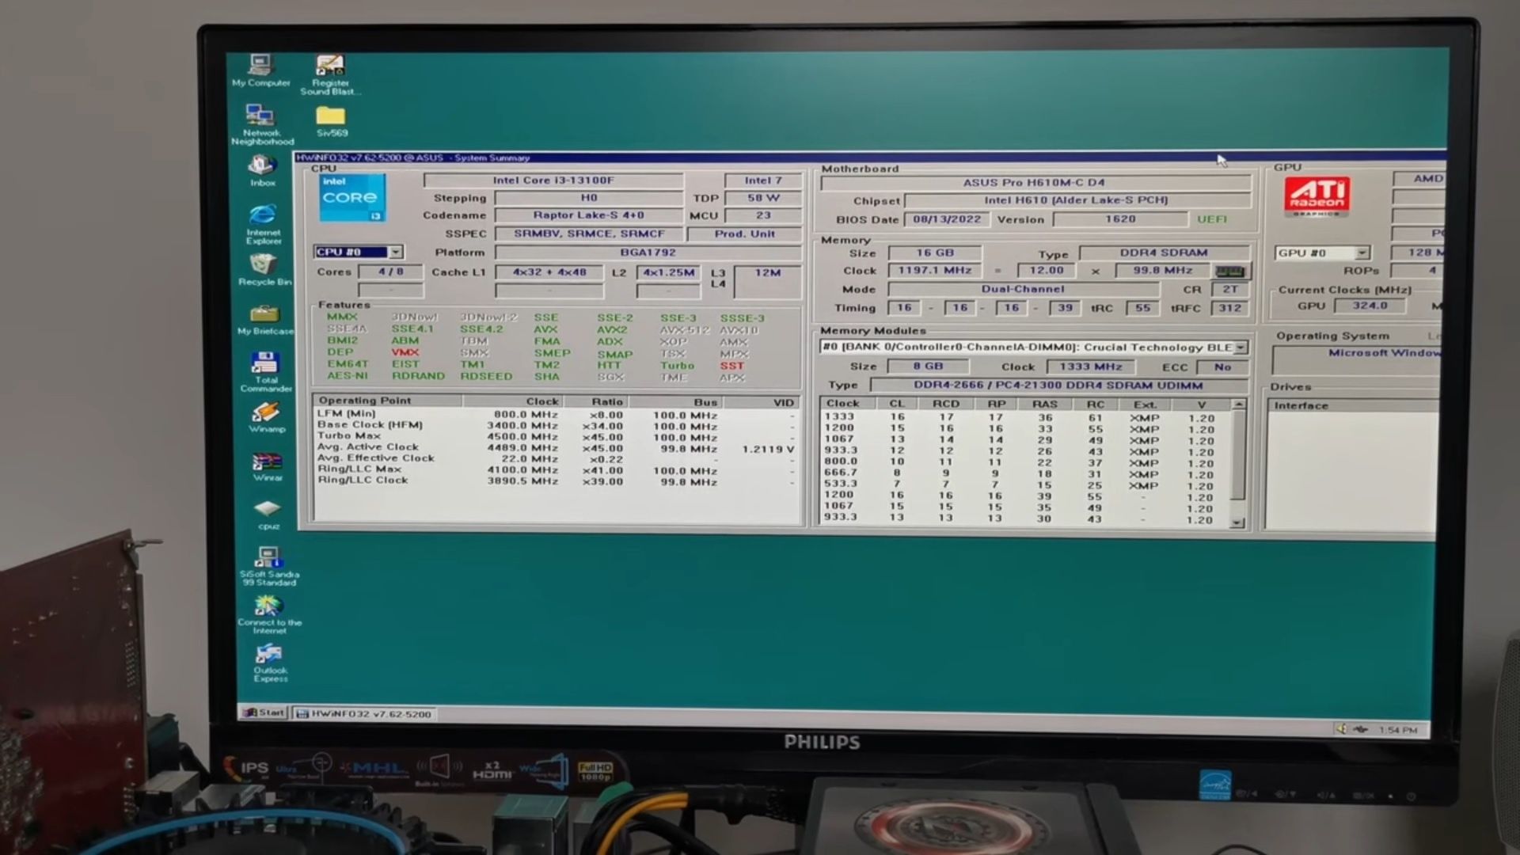Open the CPU #0 selector dropdown
Screen dimensions: 1520x855
coord(396,253)
